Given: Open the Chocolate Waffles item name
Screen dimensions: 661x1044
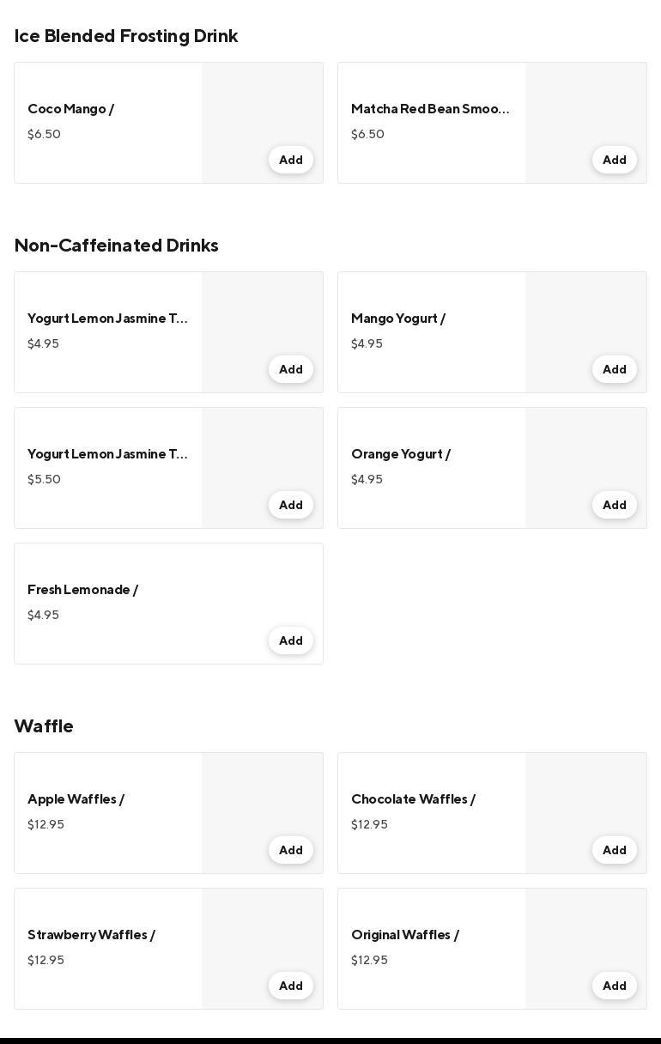Looking at the screenshot, I should coord(413,799).
